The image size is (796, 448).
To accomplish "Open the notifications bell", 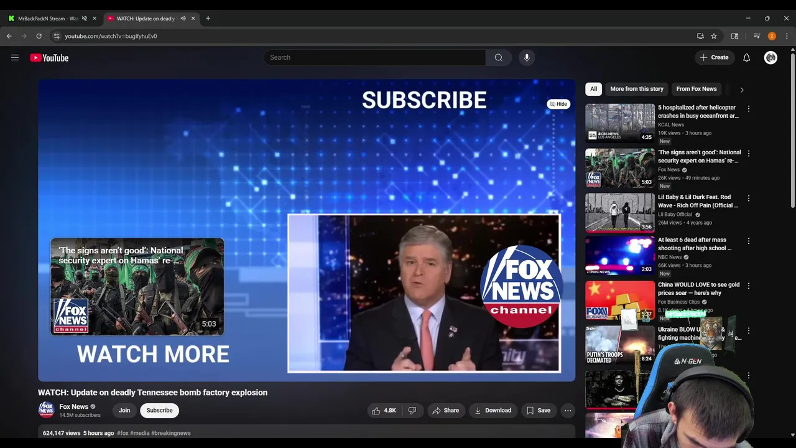I will [747, 57].
